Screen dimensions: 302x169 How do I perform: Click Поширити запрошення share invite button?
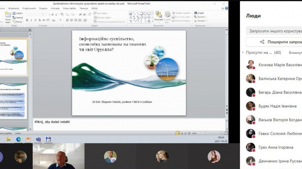[x=274, y=42]
